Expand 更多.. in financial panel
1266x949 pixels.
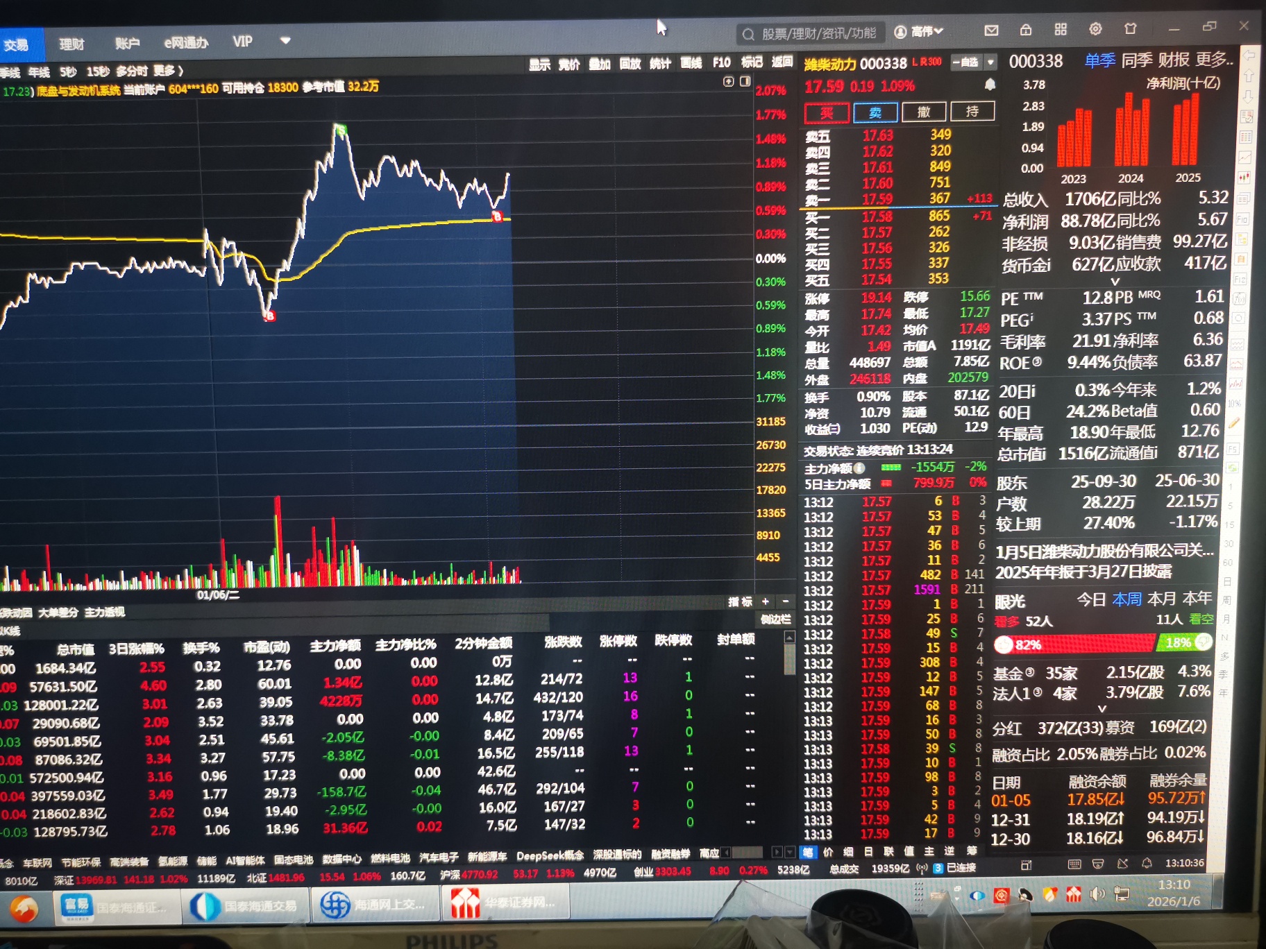[x=1214, y=60]
